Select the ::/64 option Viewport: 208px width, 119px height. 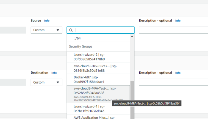coord(98,38)
